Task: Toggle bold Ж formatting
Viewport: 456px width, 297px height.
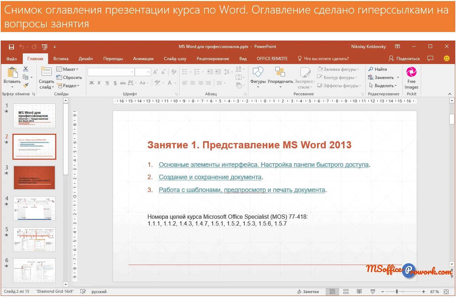Action: [92, 83]
